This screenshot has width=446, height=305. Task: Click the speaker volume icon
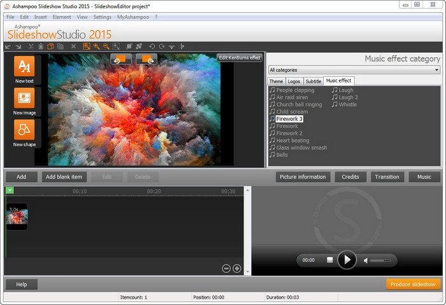pos(366,260)
